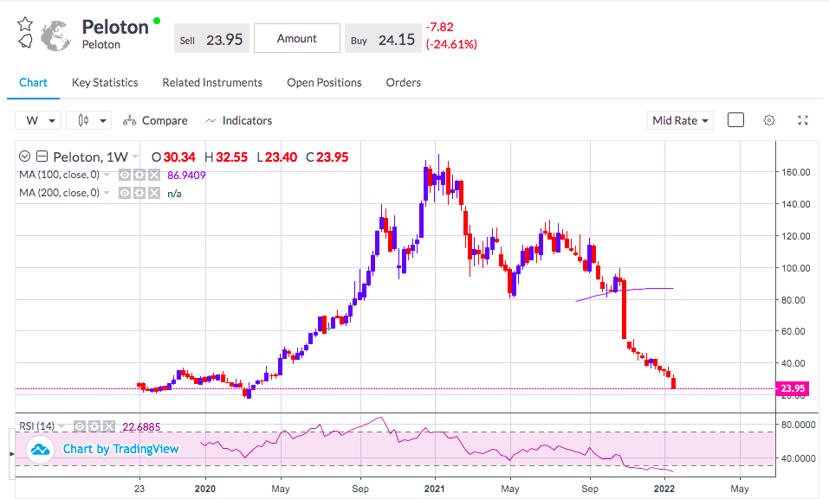Viewport: 829px width, 499px height.
Task: Expand RSI (14) options arrow
Action: [x=62, y=426]
